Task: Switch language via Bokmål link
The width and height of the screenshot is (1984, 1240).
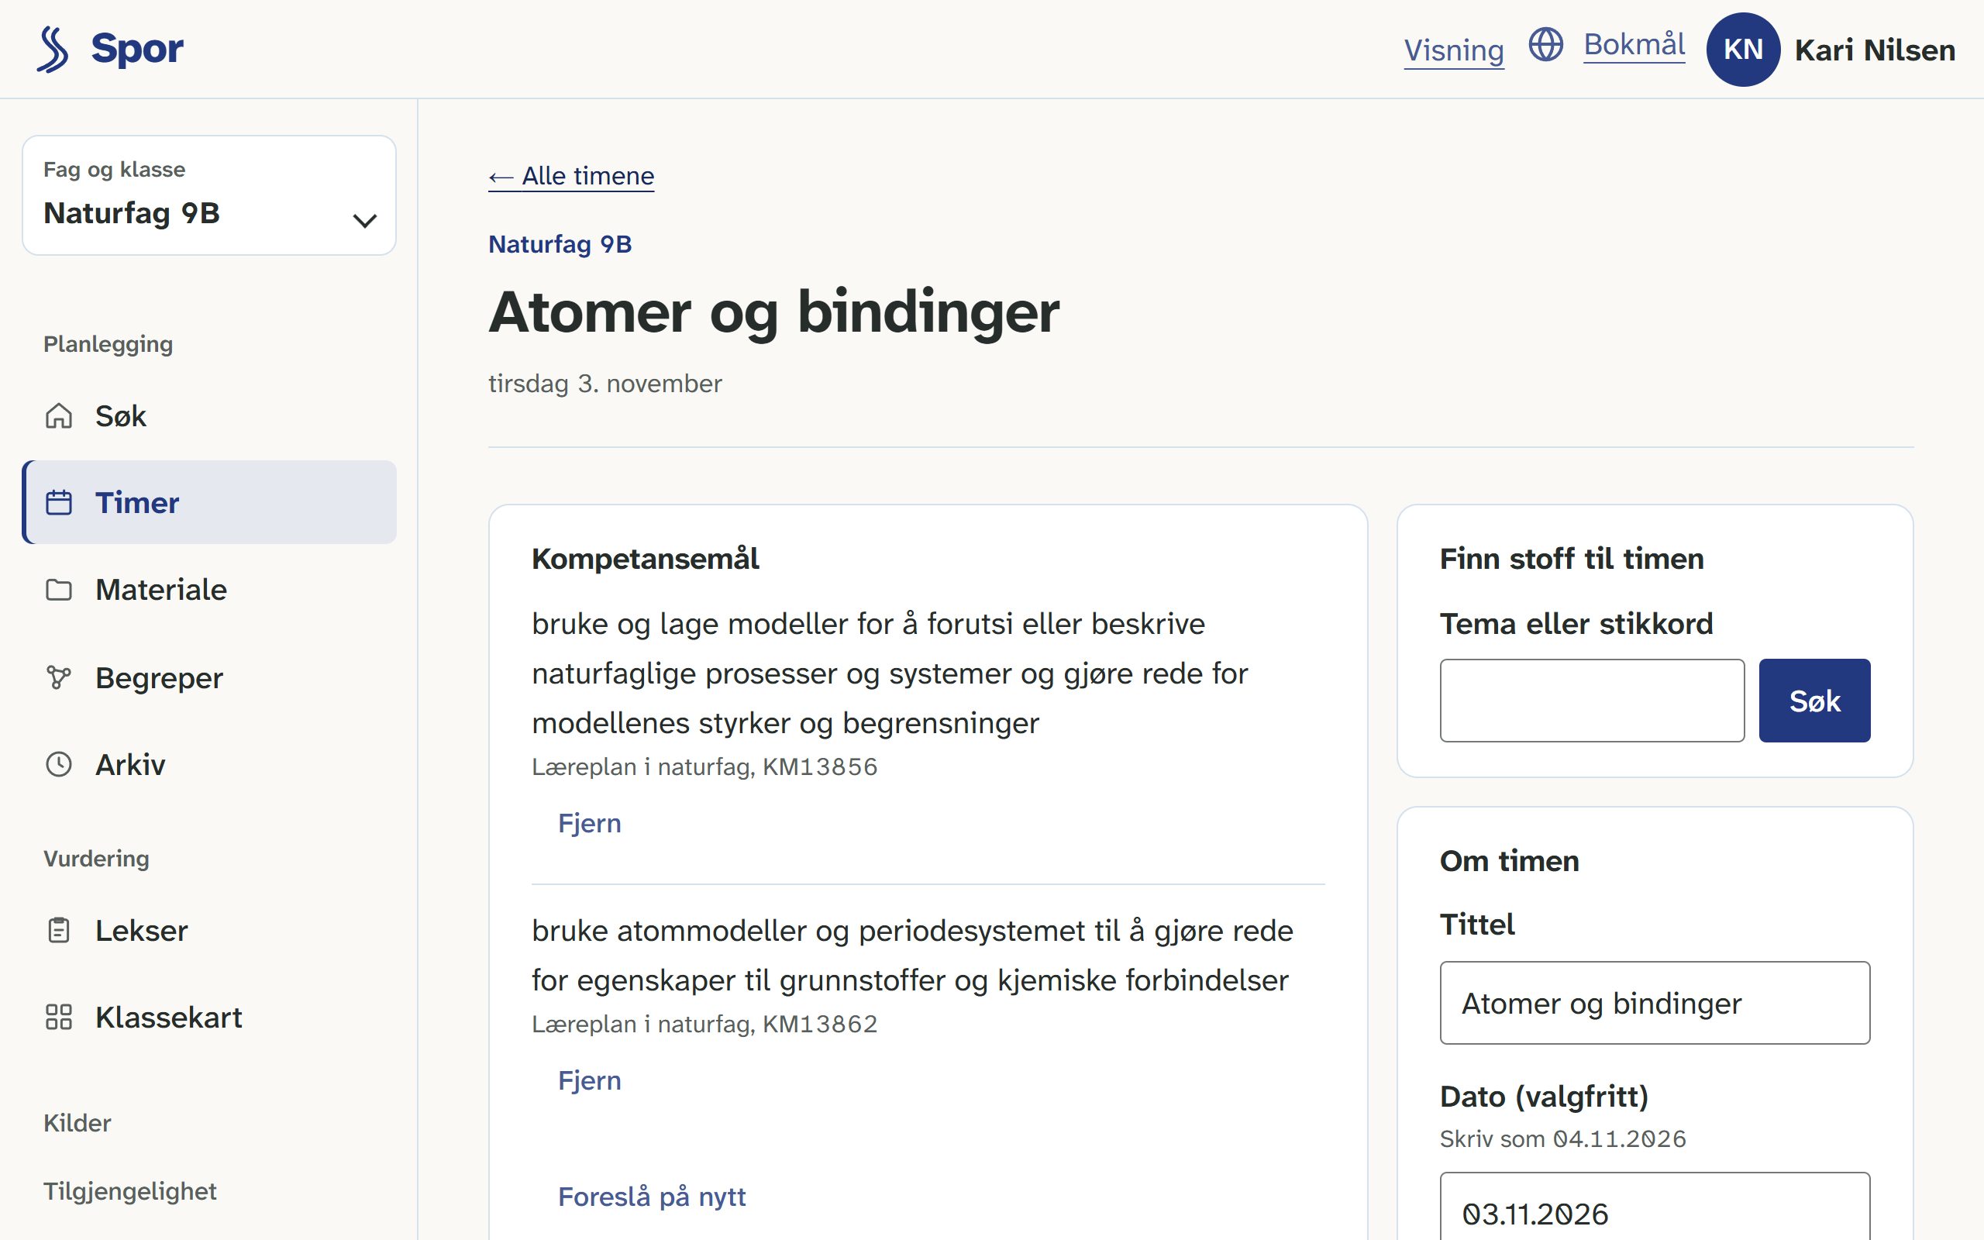Action: tap(1634, 44)
